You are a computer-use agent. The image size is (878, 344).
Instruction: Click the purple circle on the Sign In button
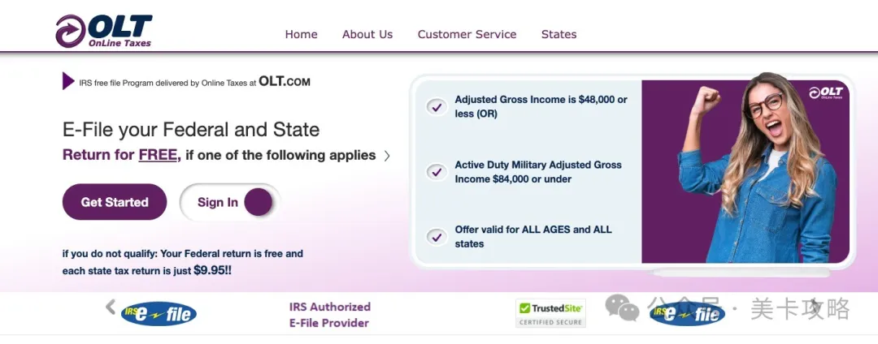tap(258, 202)
